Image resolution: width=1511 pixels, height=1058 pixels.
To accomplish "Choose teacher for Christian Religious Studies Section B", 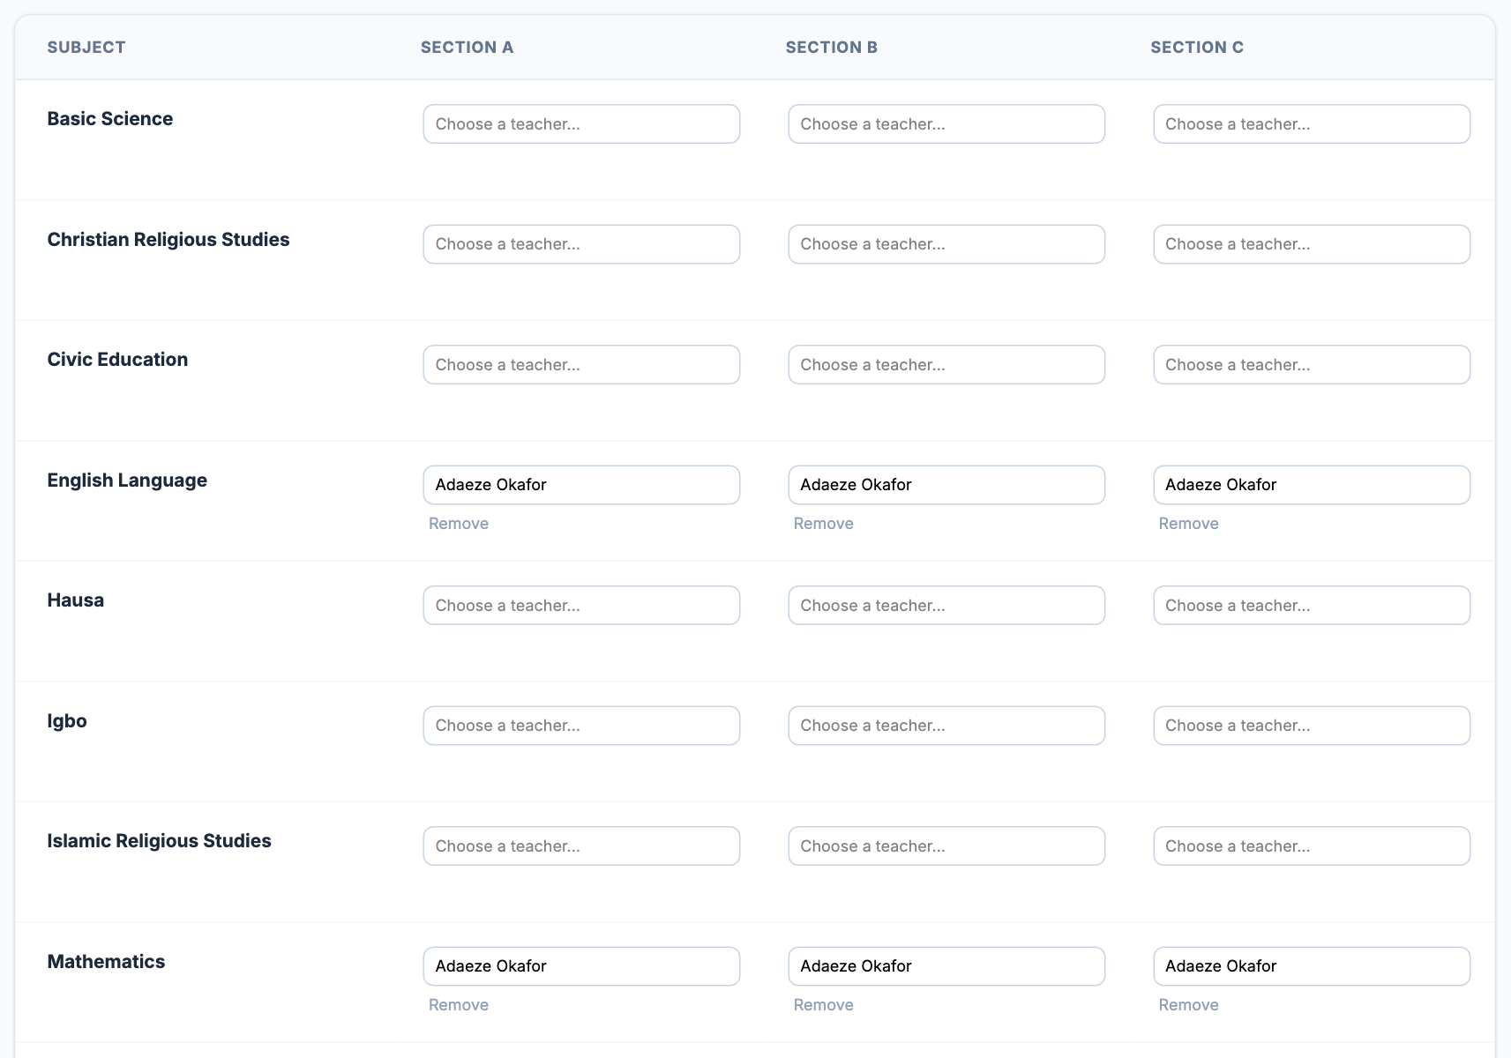I will click(x=946, y=244).
